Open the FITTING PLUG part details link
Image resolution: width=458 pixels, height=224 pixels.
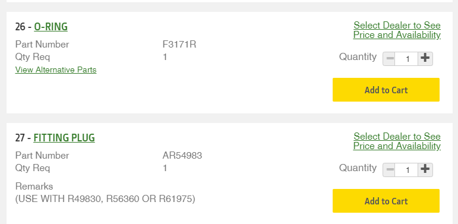[64, 138]
